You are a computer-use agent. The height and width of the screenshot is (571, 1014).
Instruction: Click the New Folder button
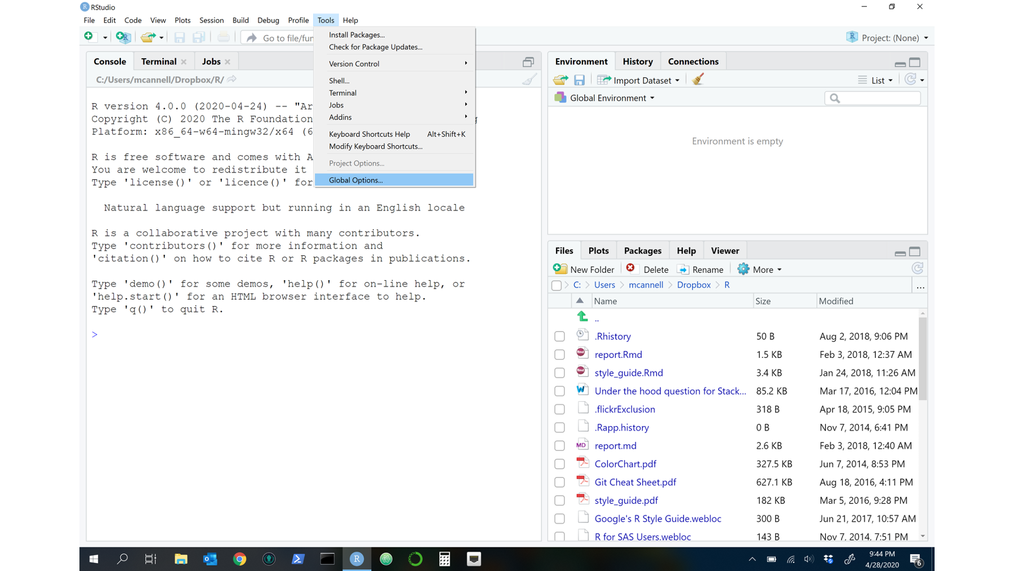(584, 269)
